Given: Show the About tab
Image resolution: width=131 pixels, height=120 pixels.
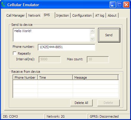Looking at the screenshot, I should click(112, 15).
